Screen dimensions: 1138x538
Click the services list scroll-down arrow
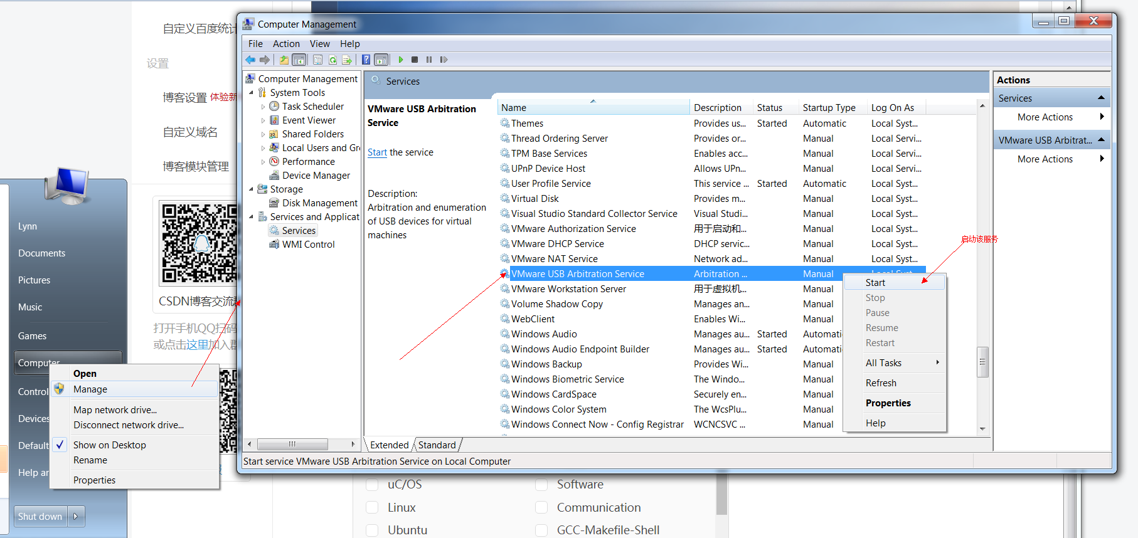point(982,429)
